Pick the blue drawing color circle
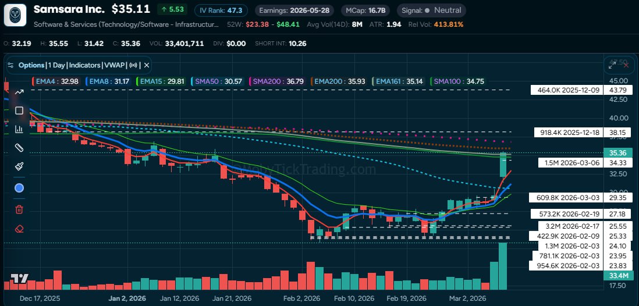 tap(19, 188)
